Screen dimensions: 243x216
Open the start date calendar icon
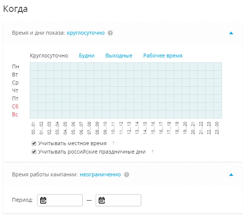coord(43,200)
